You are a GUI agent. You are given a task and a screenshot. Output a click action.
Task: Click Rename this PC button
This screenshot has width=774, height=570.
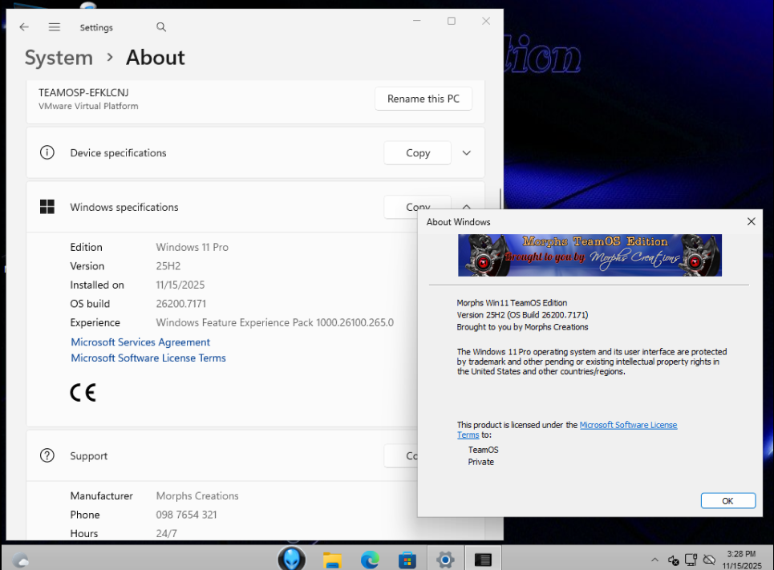coord(423,99)
